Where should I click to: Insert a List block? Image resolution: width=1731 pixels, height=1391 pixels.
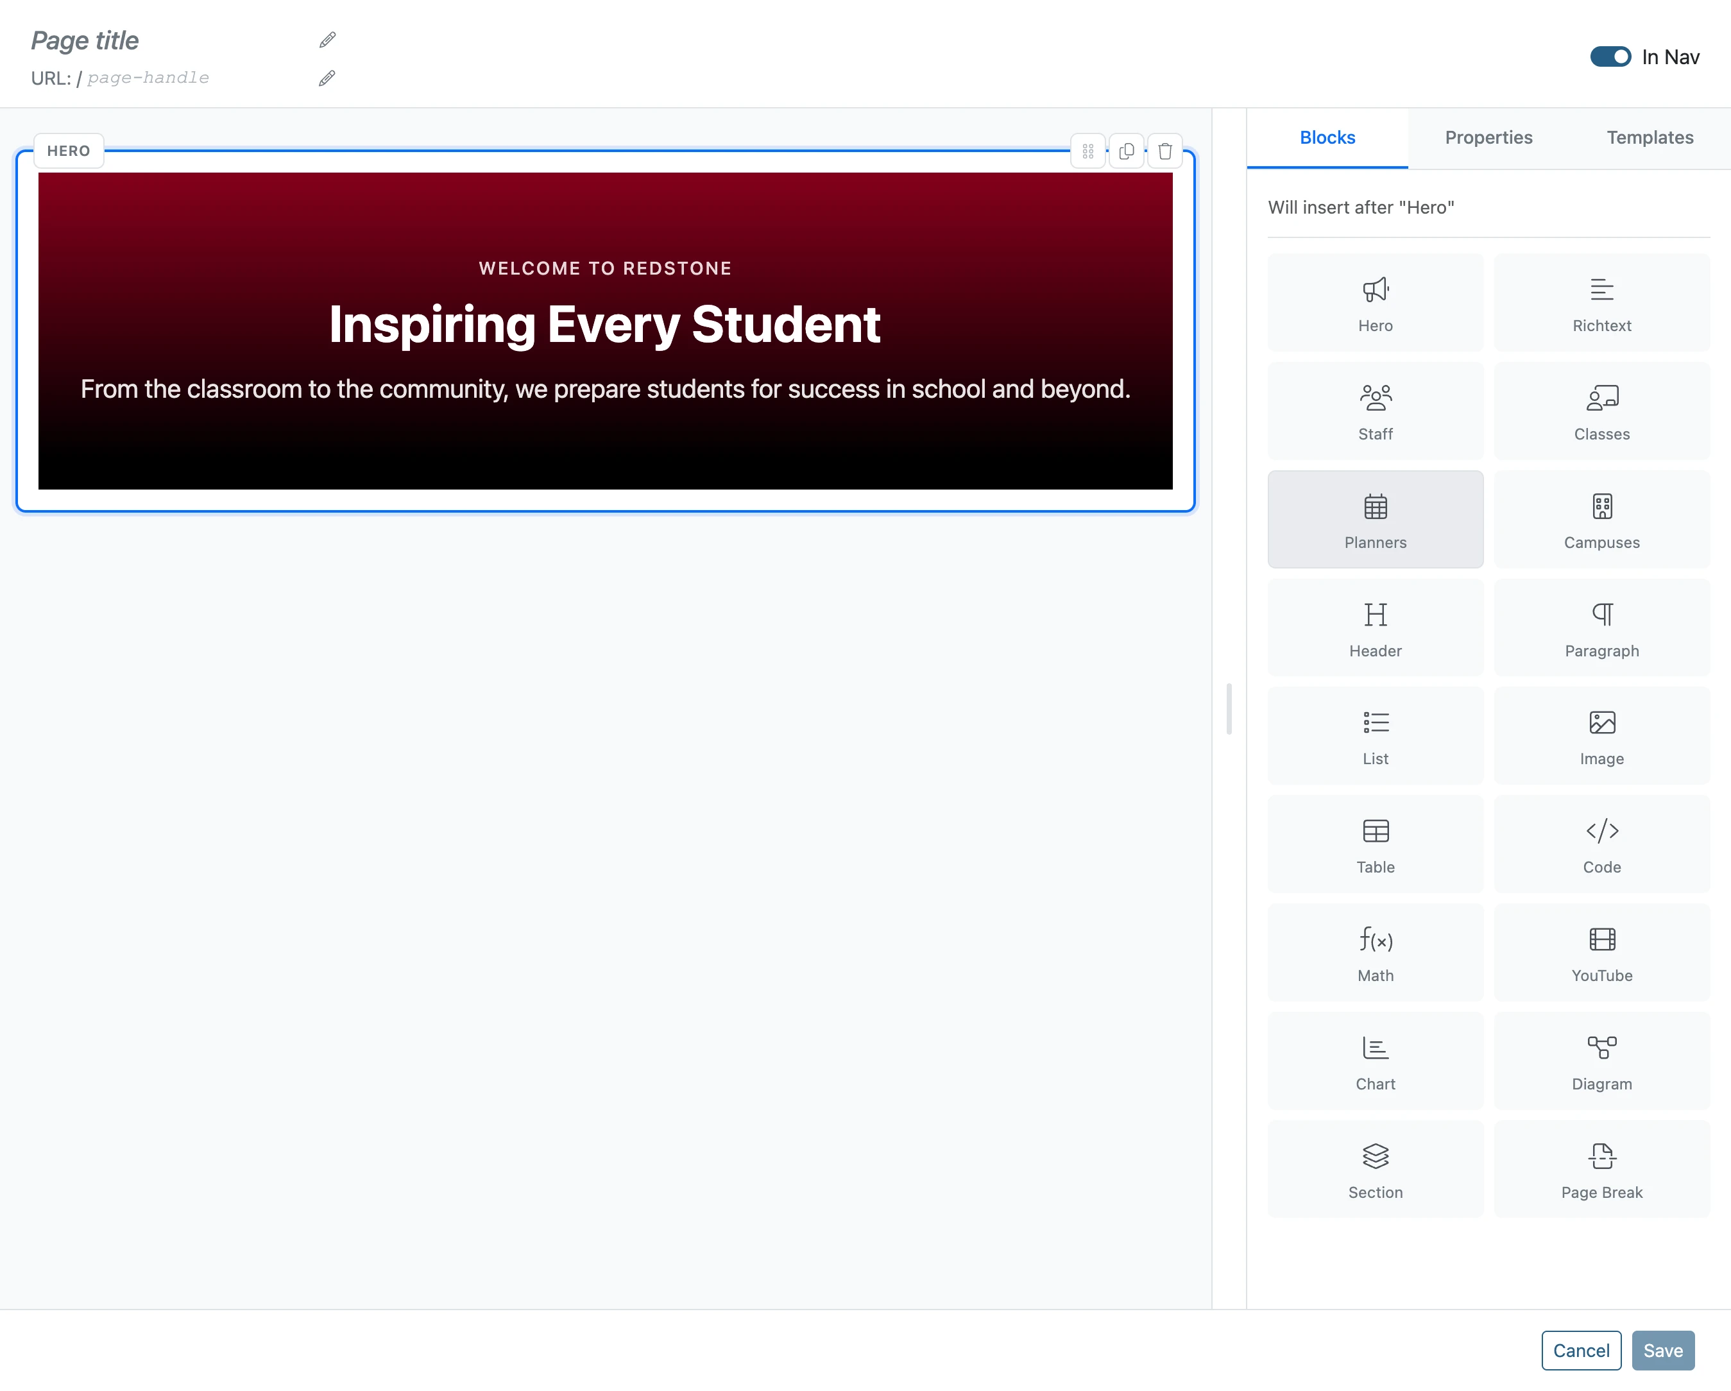click(1376, 736)
